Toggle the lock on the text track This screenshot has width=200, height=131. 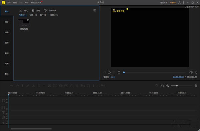tap(7, 114)
